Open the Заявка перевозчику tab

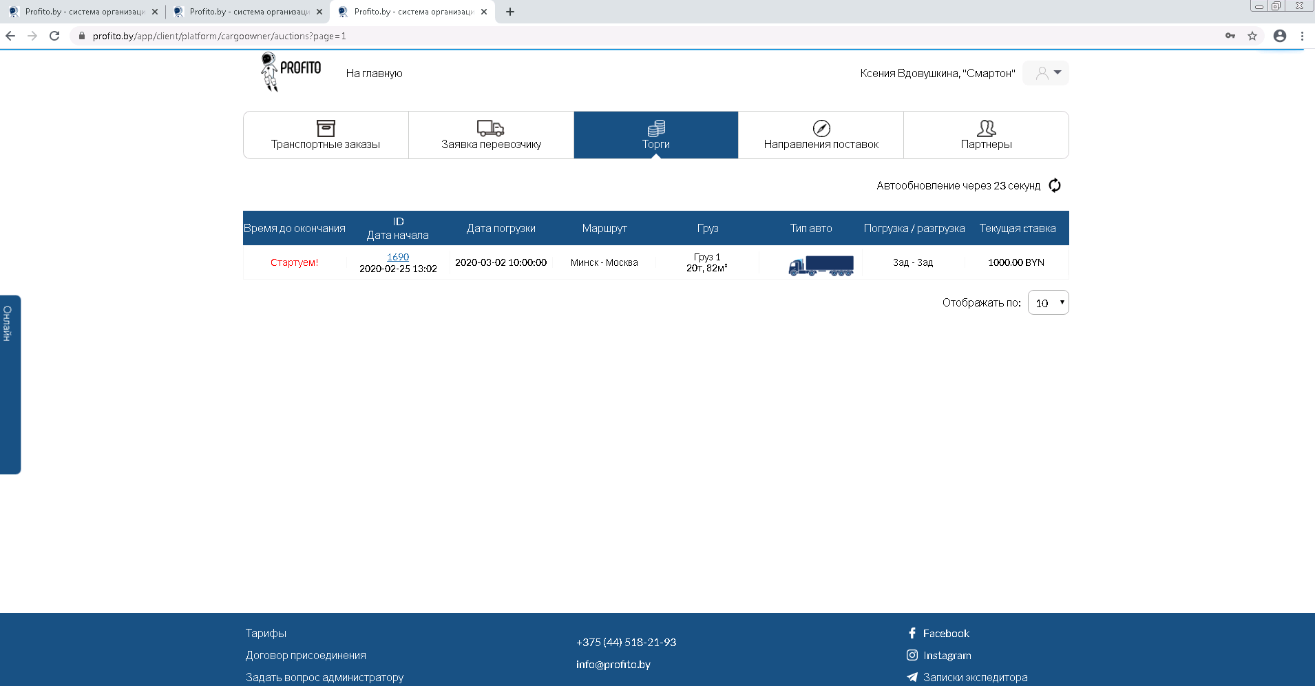point(491,135)
